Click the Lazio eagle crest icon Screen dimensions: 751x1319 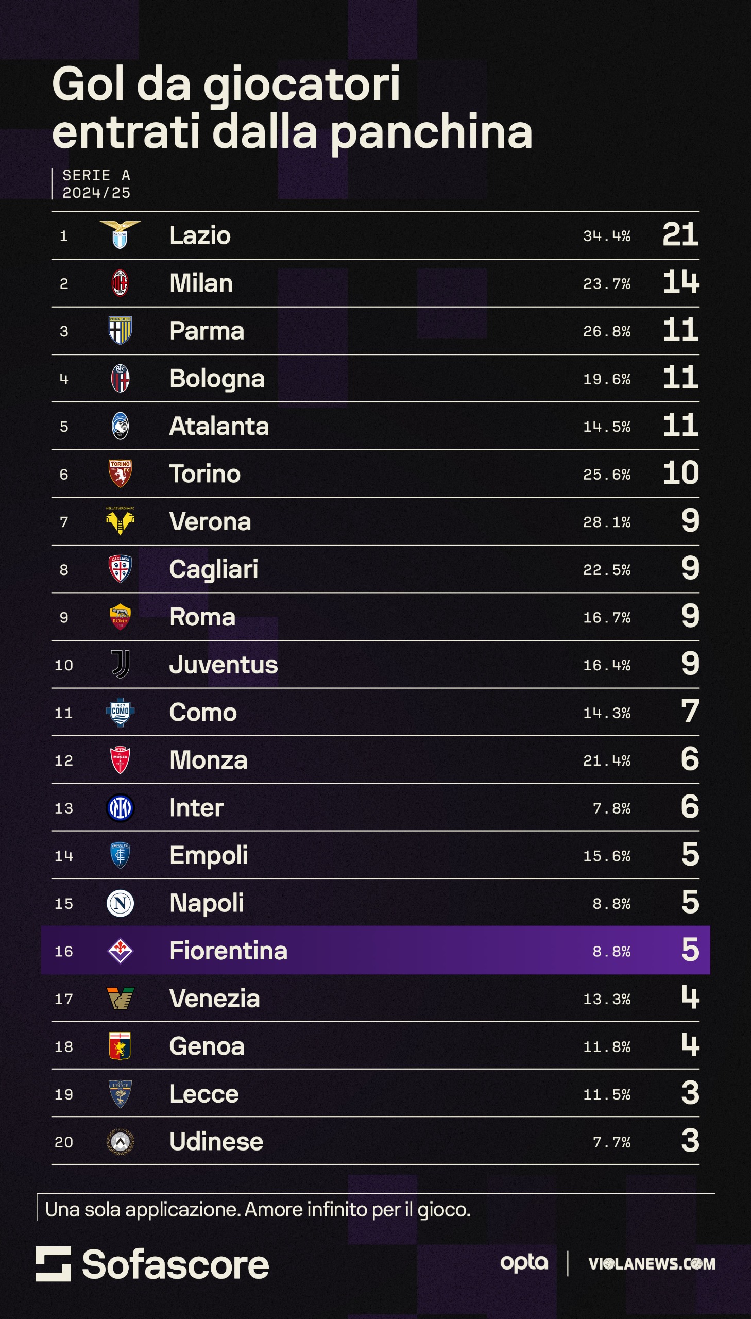click(x=120, y=235)
